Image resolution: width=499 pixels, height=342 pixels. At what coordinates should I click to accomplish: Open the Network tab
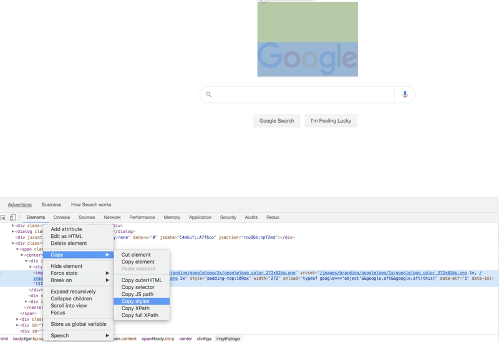click(x=112, y=217)
